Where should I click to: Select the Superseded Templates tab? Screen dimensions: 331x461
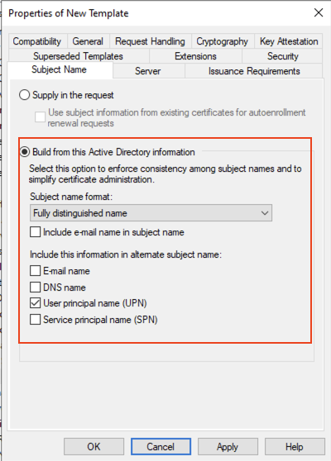coord(78,56)
